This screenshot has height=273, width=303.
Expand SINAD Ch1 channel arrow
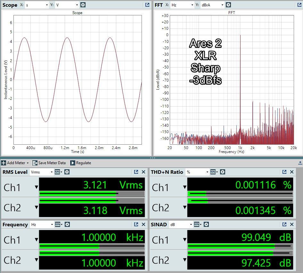185,240
